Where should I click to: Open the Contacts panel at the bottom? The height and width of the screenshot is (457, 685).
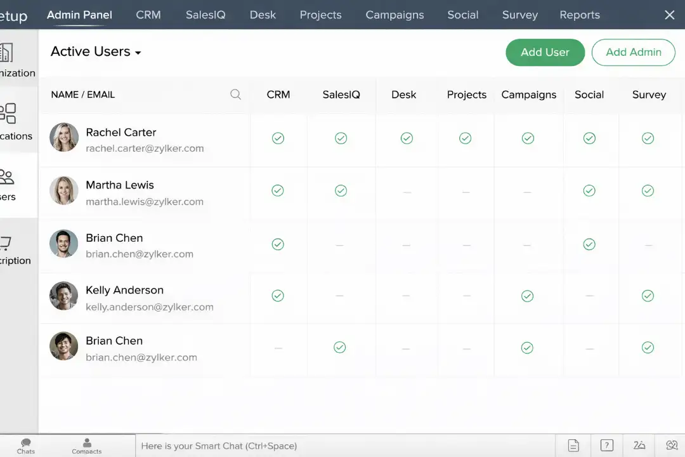[x=86, y=444]
